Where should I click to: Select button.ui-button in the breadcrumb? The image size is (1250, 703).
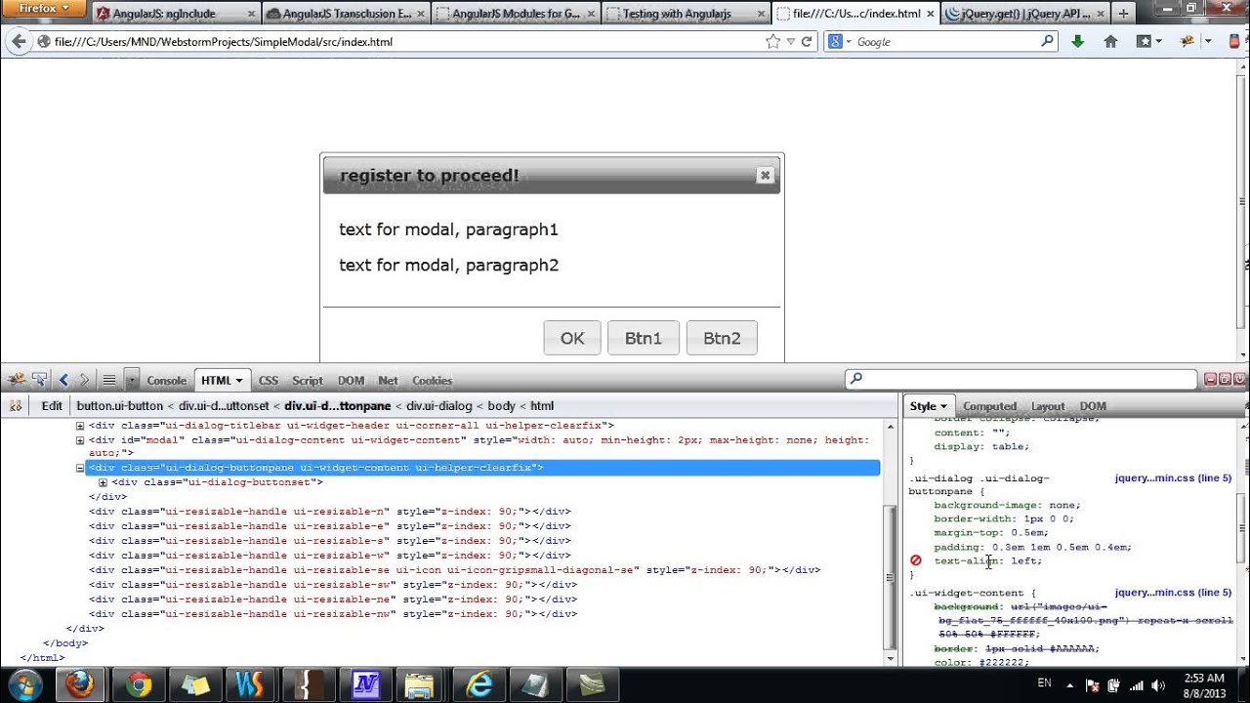120,406
